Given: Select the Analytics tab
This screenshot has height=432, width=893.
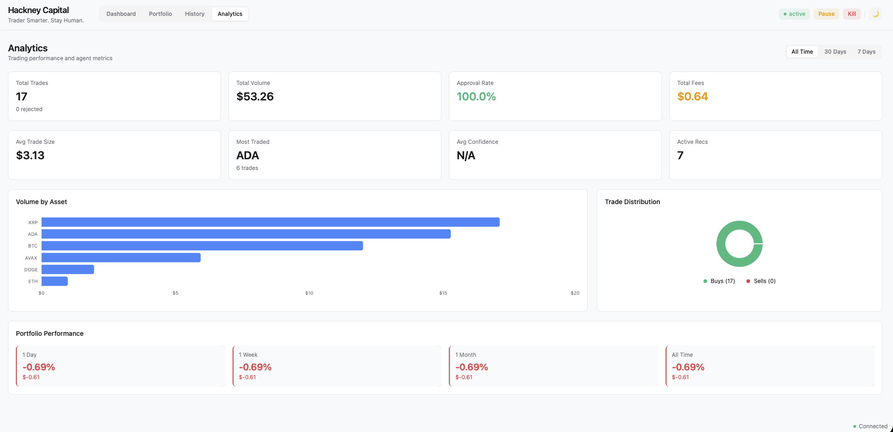Looking at the screenshot, I should [230, 14].
